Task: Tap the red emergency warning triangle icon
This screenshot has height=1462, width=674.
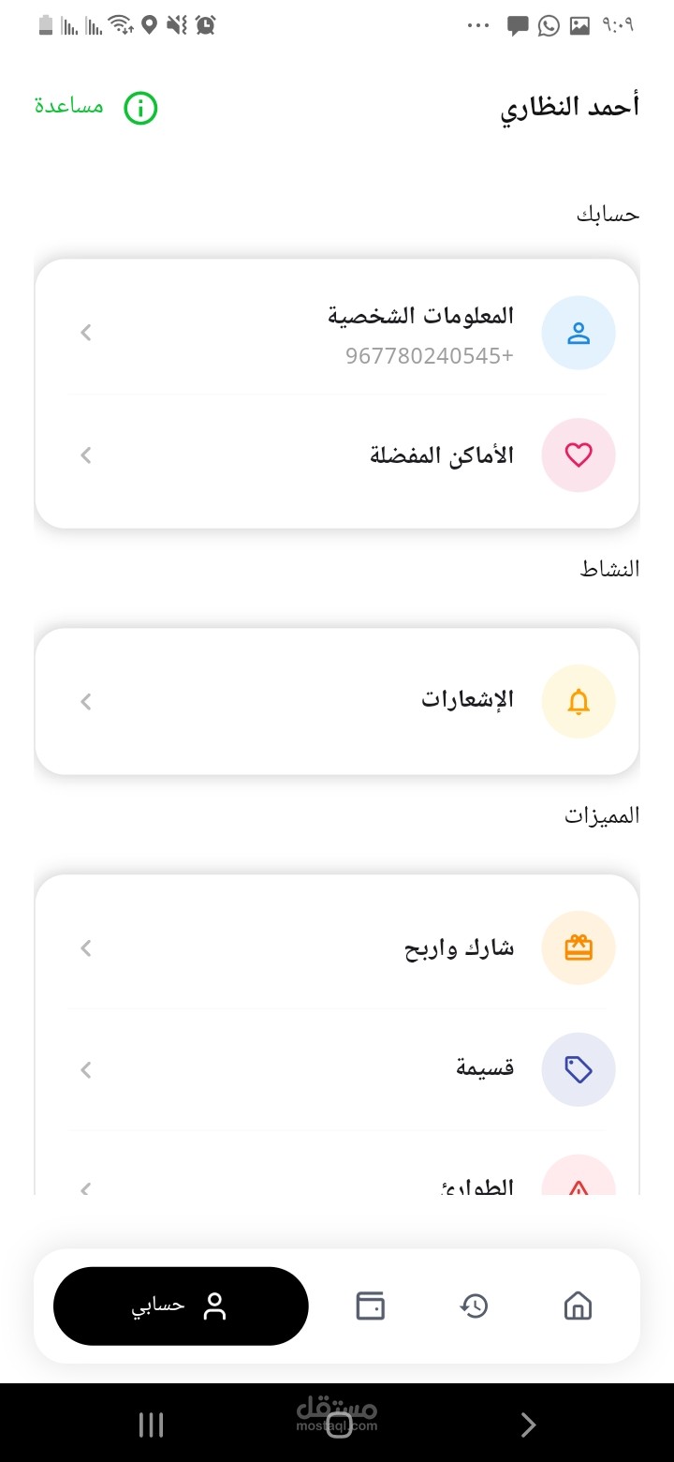Action: point(579,1183)
